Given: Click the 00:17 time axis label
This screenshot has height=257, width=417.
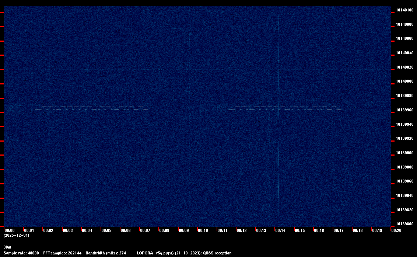Looking at the screenshot, I should click(338, 230).
